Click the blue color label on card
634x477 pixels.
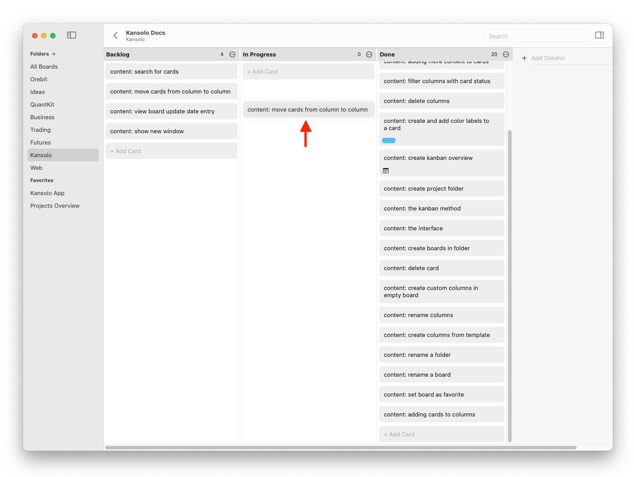pyautogui.click(x=389, y=140)
